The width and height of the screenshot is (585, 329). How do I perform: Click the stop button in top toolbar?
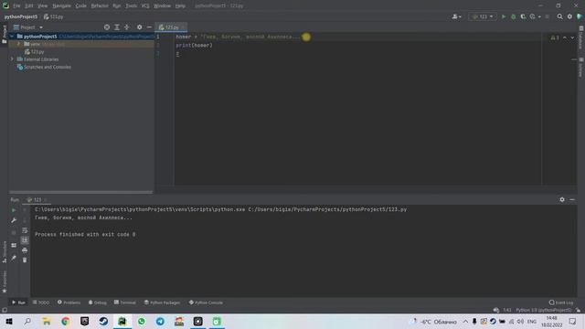pos(547,16)
